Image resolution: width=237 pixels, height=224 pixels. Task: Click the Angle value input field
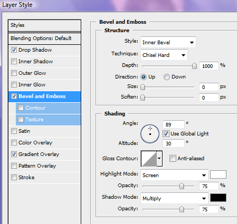tap(174, 124)
